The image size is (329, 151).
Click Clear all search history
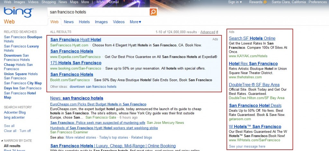coord(10,131)
